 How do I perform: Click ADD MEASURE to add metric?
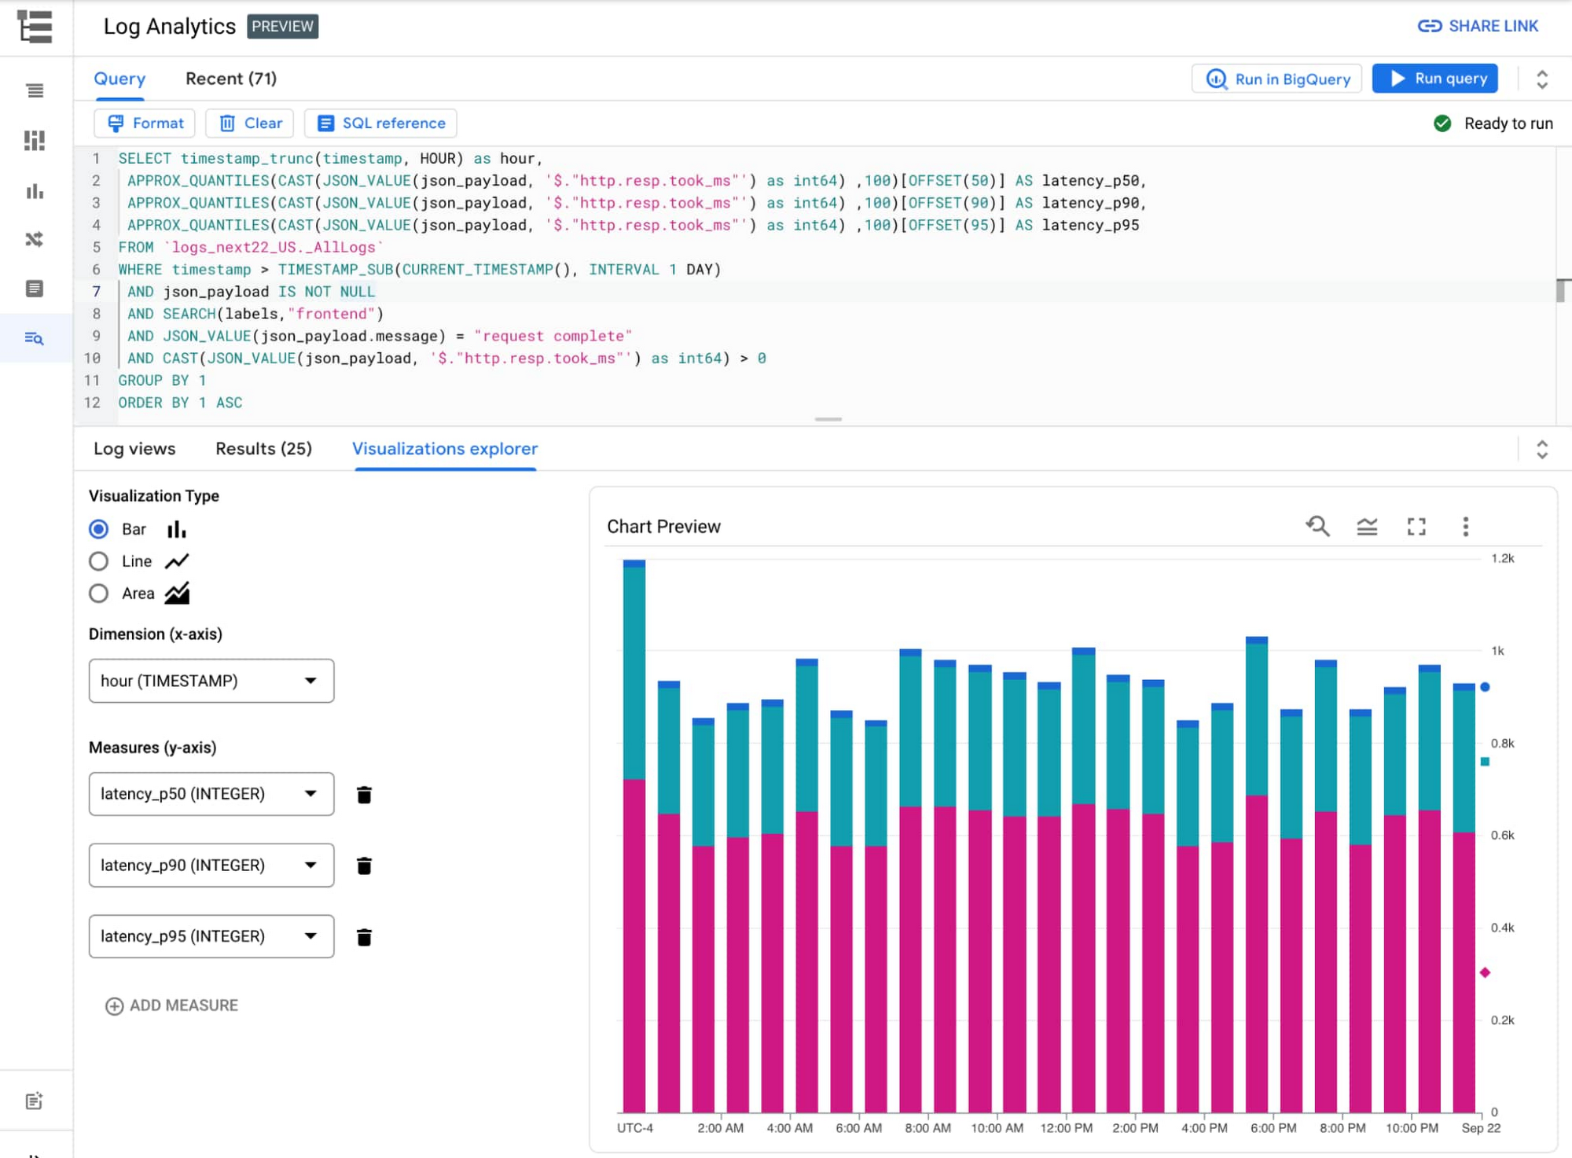coord(171,1005)
